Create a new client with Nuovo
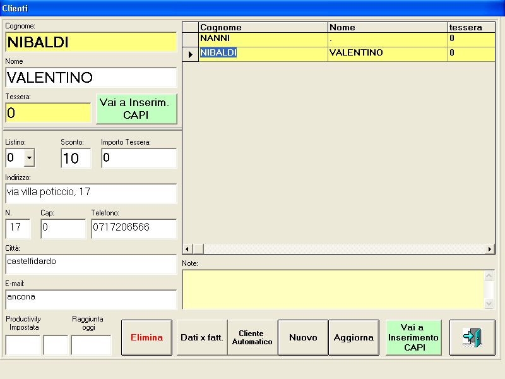The height and width of the screenshot is (379, 505). [x=303, y=337]
